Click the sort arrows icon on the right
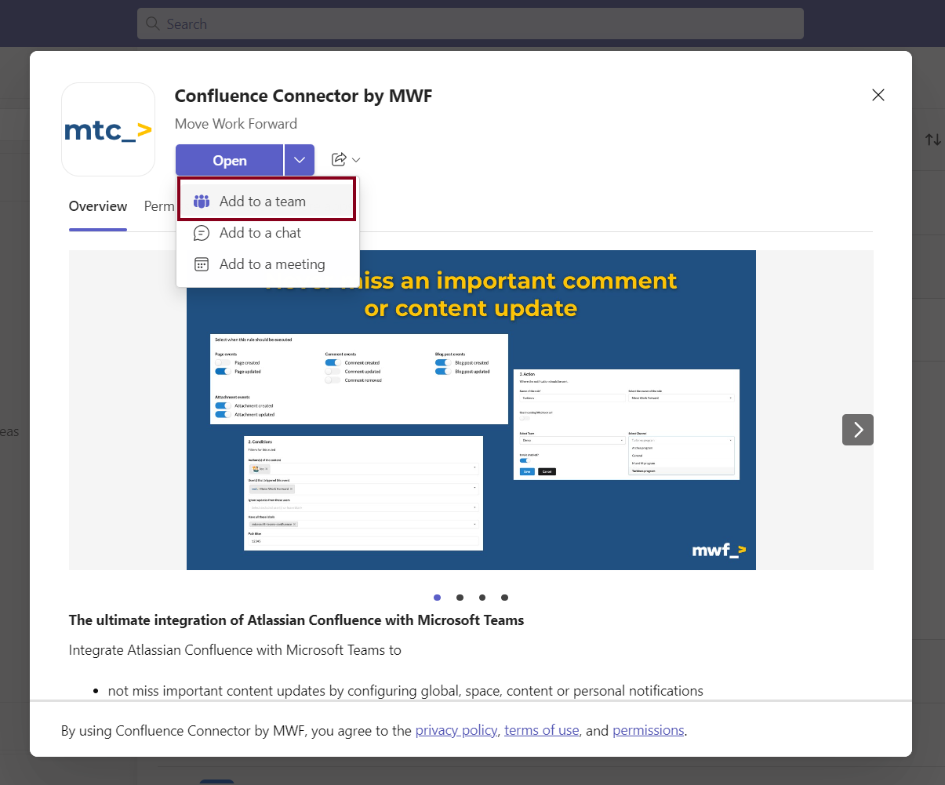945x785 pixels. pyautogui.click(x=932, y=139)
